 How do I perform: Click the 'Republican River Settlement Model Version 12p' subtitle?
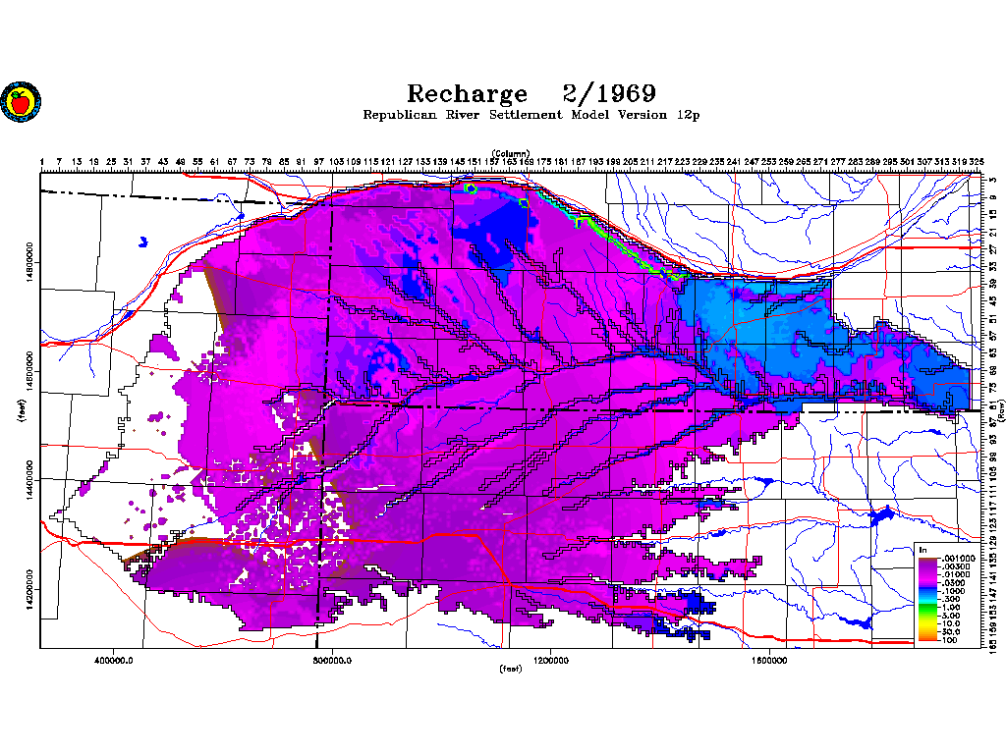(x=531, y=115)
